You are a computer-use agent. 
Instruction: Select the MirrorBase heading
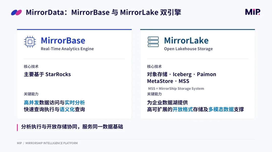coord(63,41)
